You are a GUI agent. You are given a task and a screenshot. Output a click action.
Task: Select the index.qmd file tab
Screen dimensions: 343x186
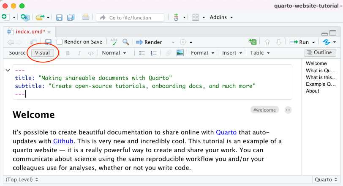click(30, 32)
